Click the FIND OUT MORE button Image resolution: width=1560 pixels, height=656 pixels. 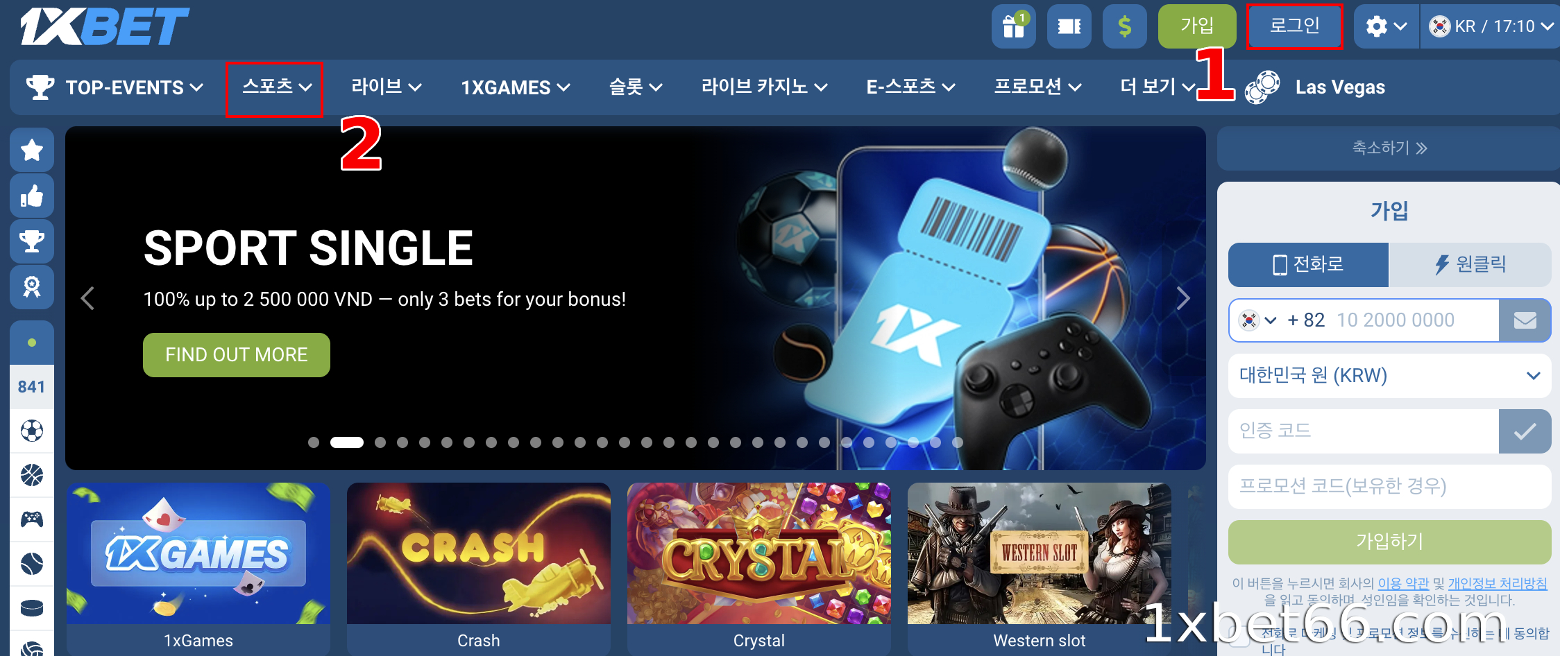coord(236,355)
